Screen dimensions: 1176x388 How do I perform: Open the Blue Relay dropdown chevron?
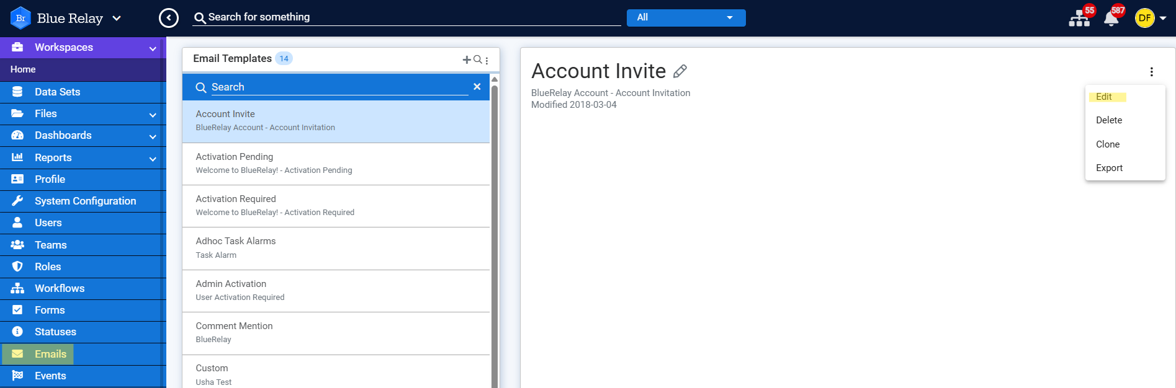[117, 19]
